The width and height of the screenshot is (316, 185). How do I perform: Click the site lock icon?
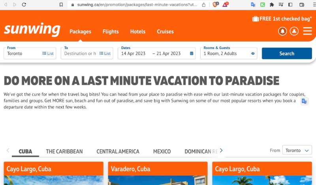73,5
